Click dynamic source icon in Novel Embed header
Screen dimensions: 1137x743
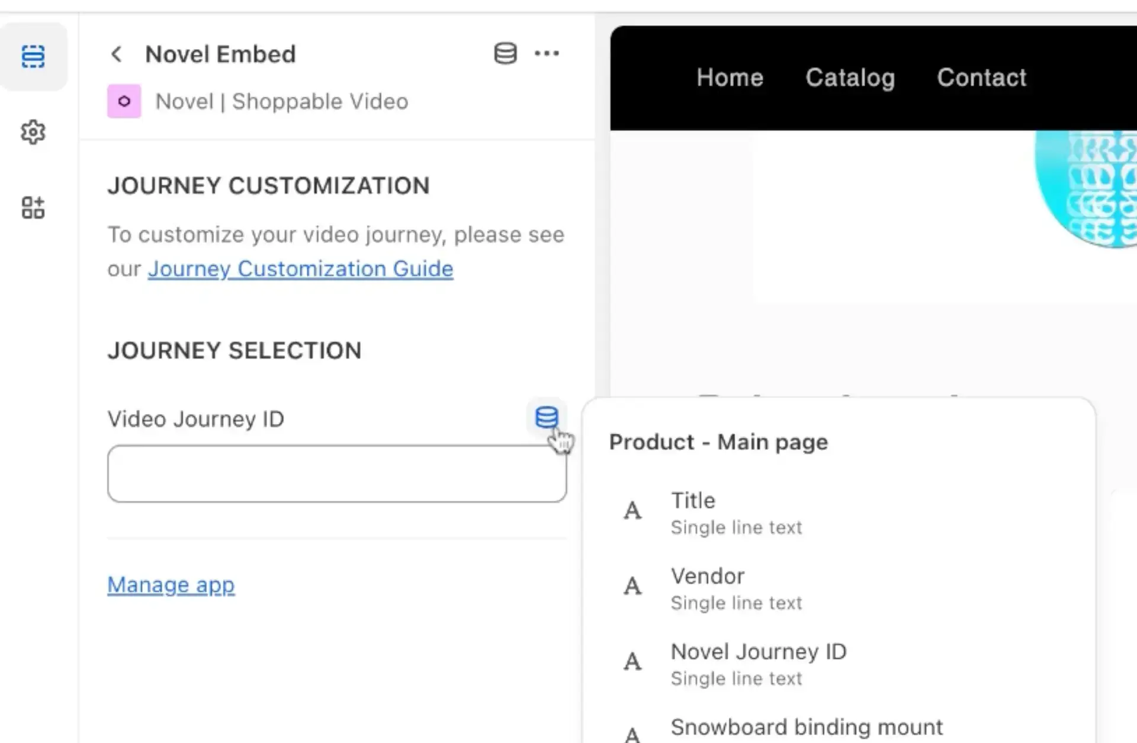(505, 54)
